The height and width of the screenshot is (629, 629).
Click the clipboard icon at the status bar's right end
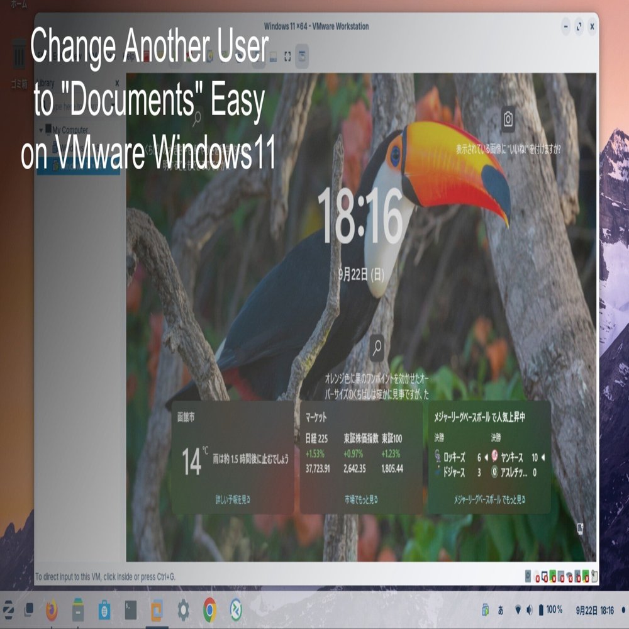(593, 572)
